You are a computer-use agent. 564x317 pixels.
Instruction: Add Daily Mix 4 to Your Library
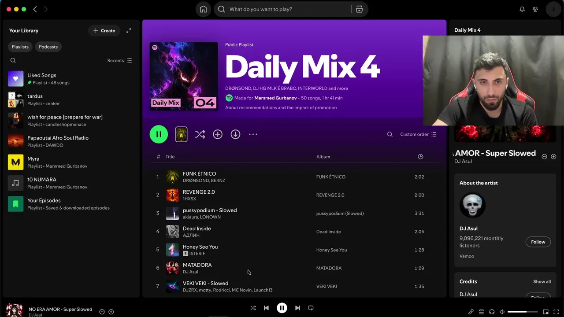pos(218,134)
